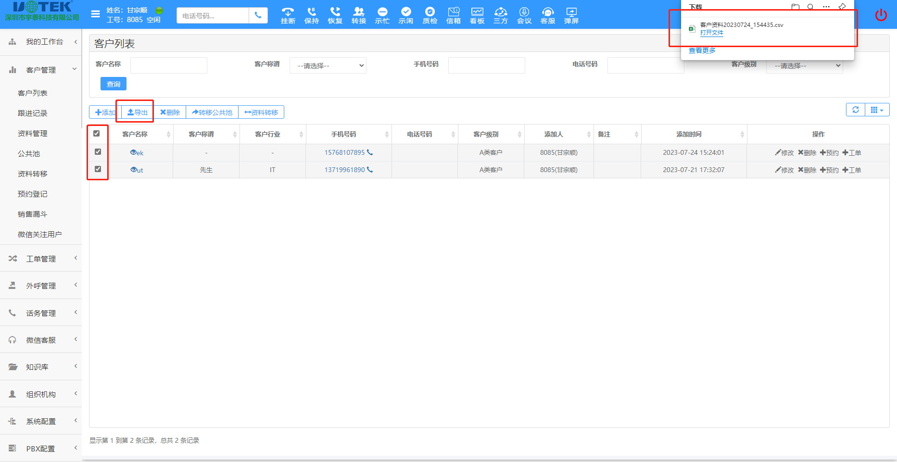
Task: Click the 转接 transfer call icon
Action: click(x=359, y=15)
